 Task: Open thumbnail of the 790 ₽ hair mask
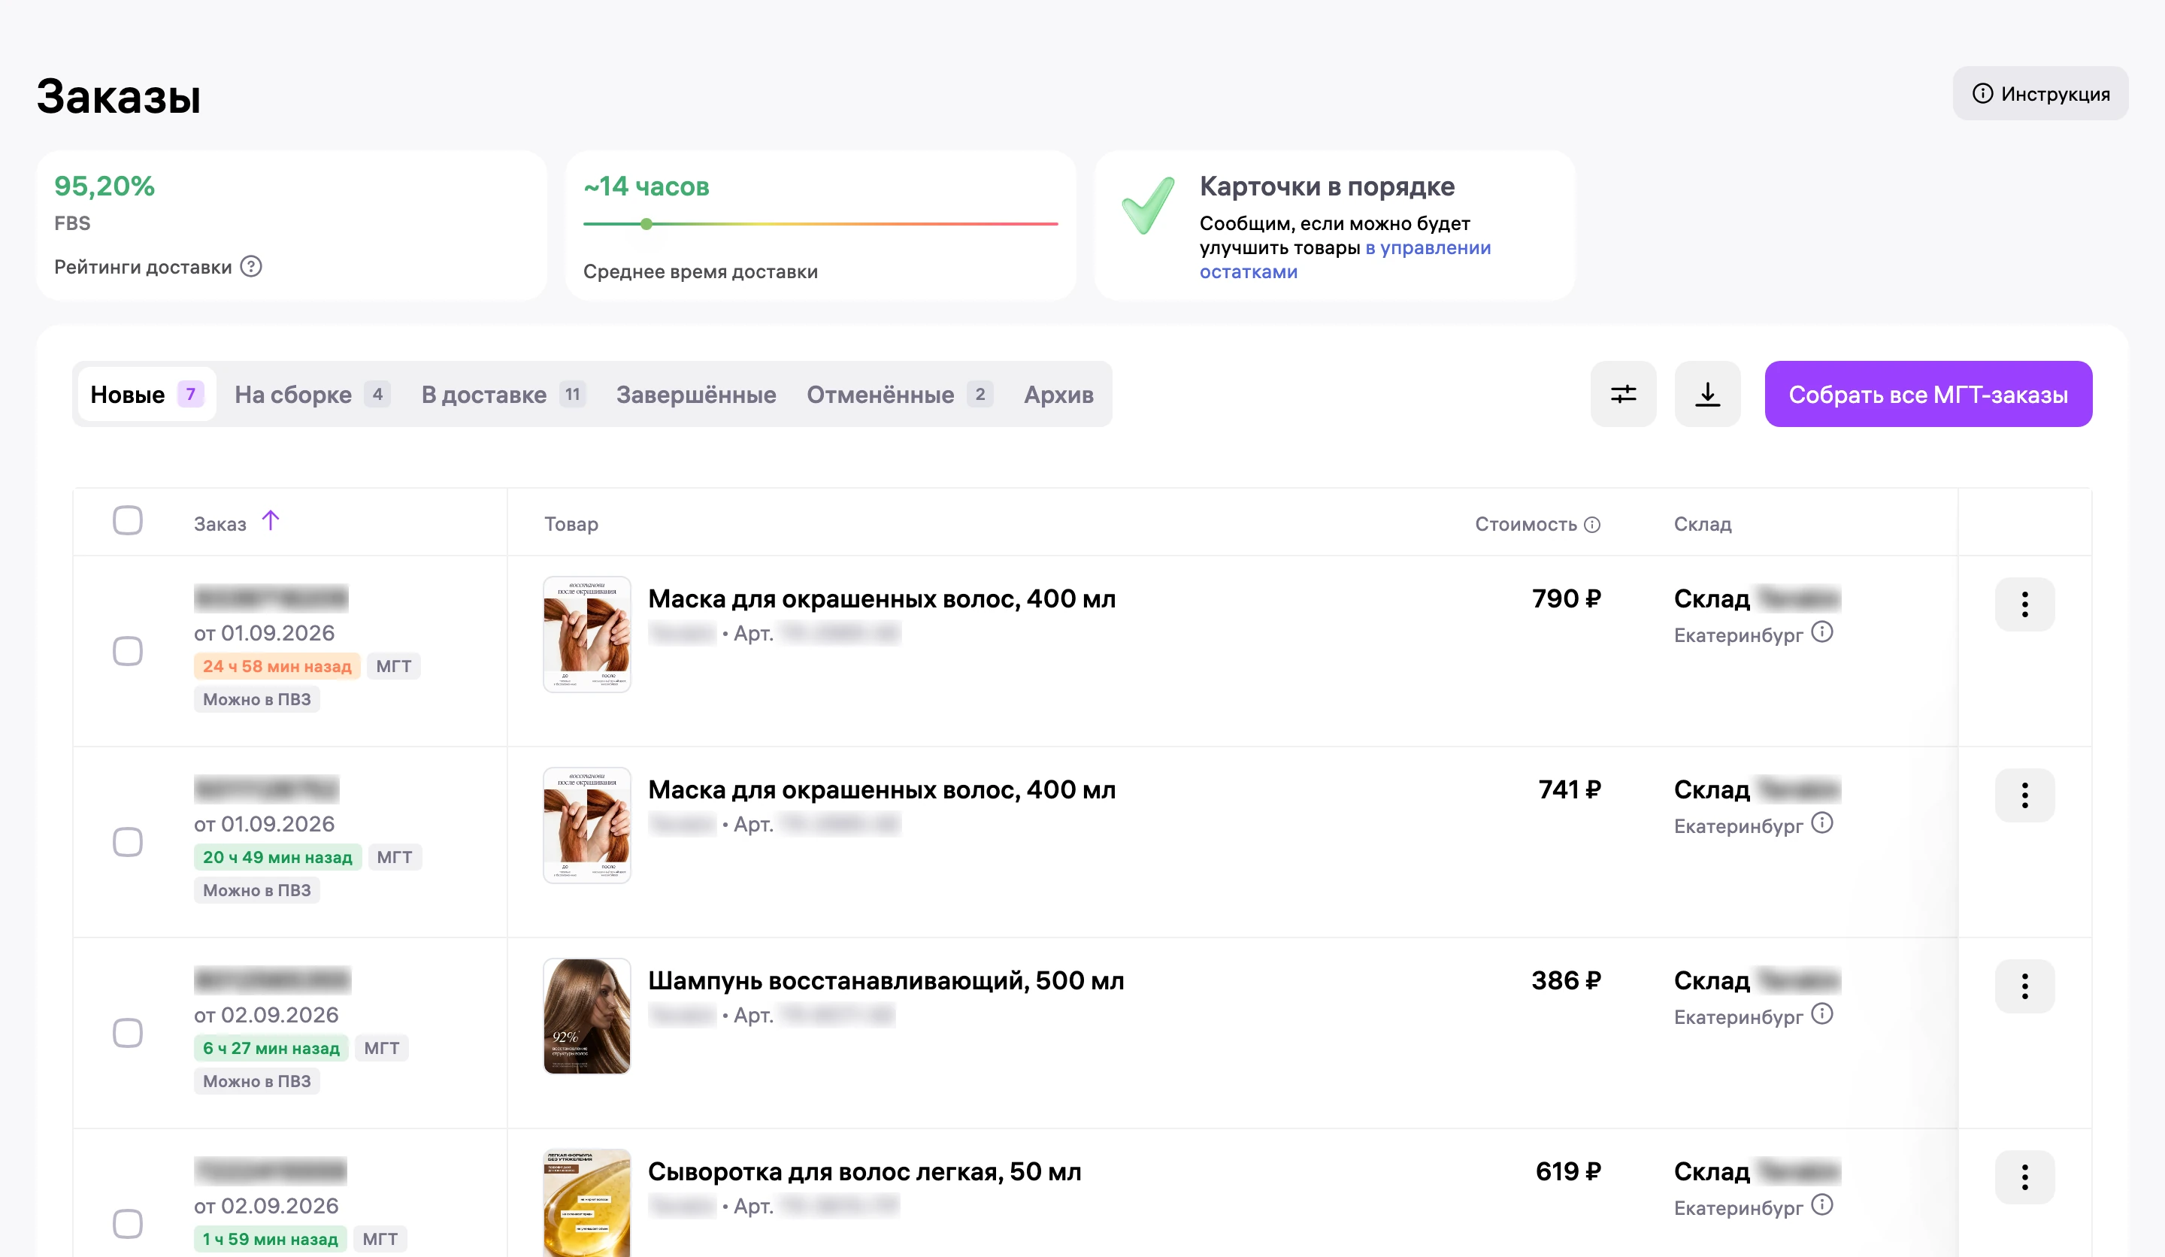(x=587, y=634)
